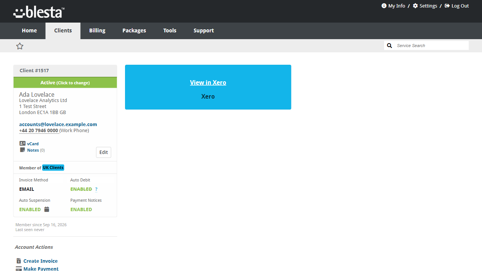Click the Auto Suspension calendar icon
Viewport: 482px width, 271px height.
pyautogui.click(x=47, y=209)
